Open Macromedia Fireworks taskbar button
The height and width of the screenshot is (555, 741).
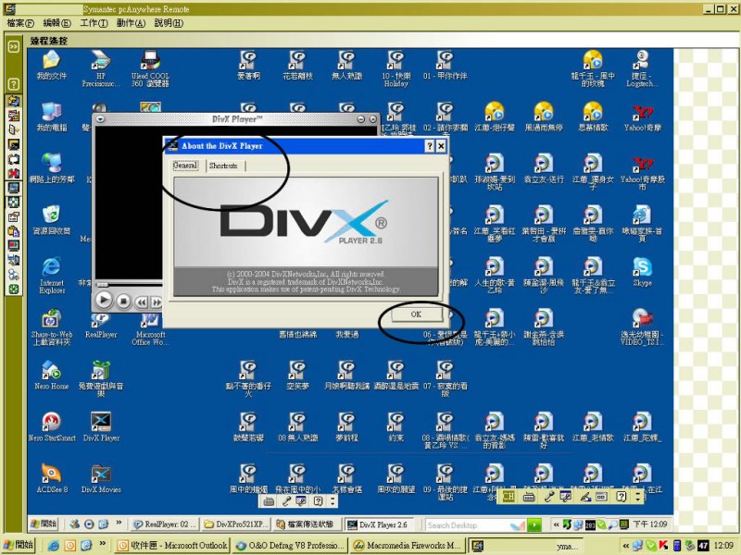(408, 546)
